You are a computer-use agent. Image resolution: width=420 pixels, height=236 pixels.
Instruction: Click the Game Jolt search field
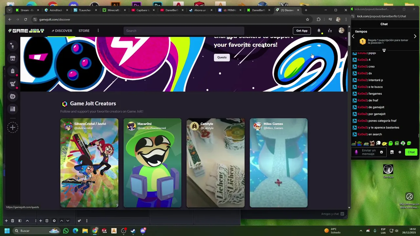184,31
